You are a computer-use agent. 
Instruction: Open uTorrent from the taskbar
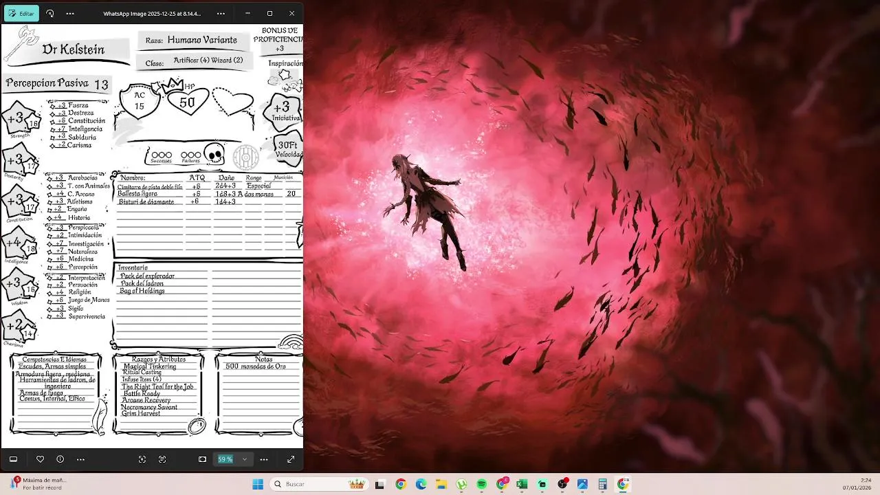click(x=461, y=484)
